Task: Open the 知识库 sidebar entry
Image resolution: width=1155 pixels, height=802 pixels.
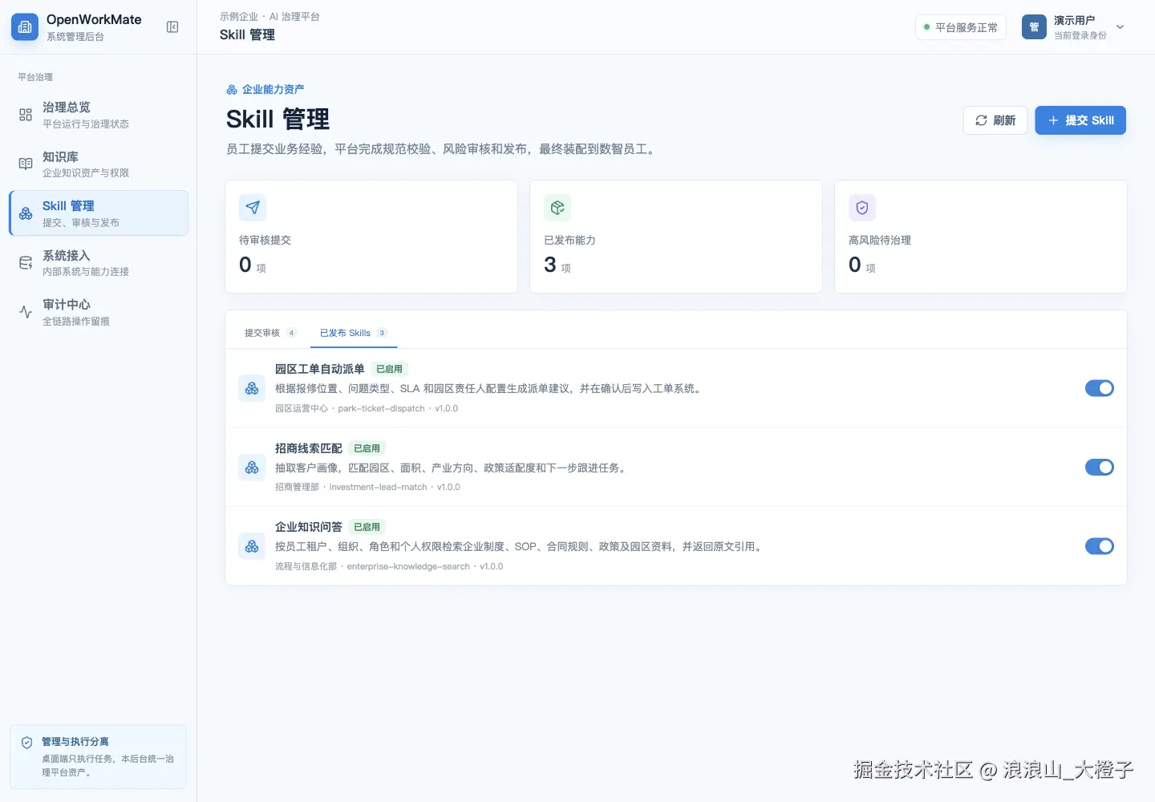Action: tap(99, 164)
